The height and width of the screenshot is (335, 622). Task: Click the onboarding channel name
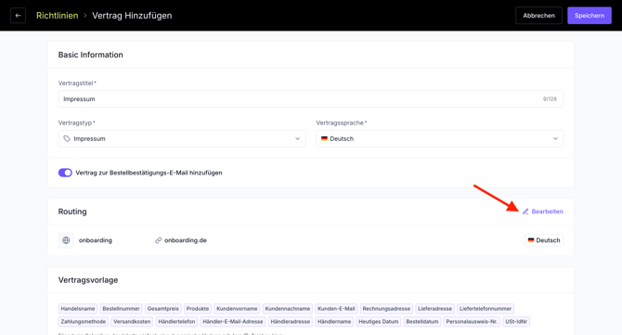[x=96, y=240]
